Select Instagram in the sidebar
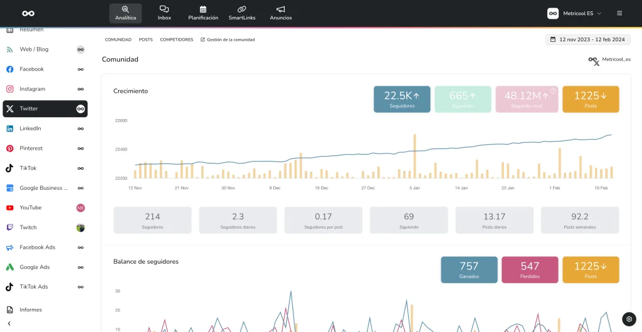 click(32, 89)
